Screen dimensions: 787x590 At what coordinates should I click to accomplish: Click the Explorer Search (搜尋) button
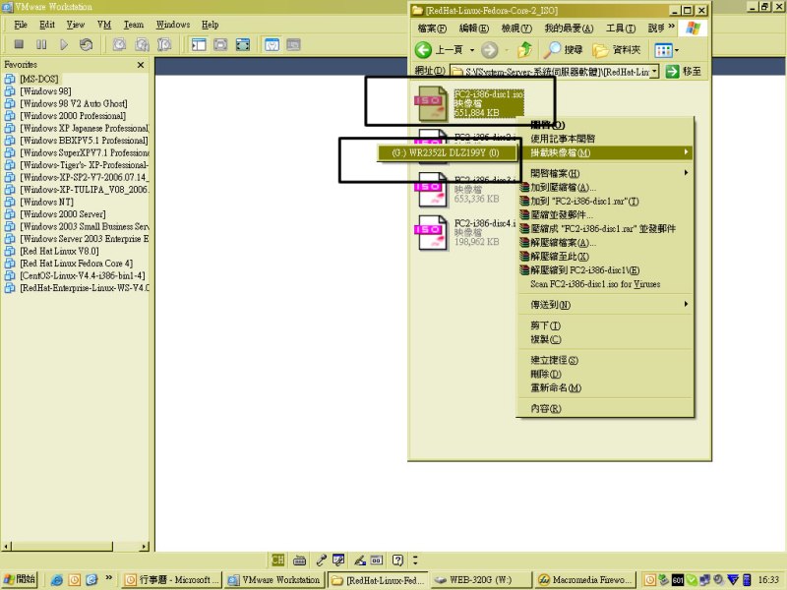coord(563,50)
